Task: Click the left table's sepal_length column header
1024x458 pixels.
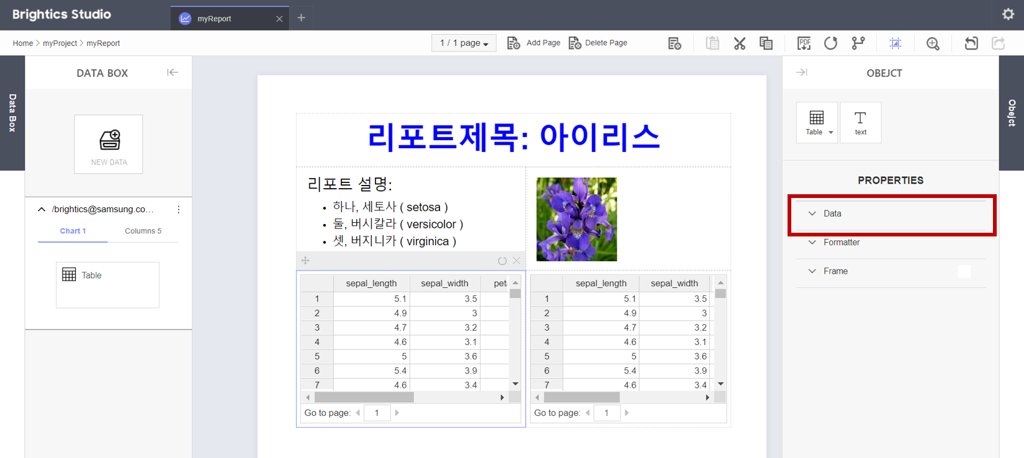Action: [x=371, y=283]
